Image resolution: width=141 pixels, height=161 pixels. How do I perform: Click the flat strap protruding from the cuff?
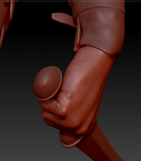(63, 19)
